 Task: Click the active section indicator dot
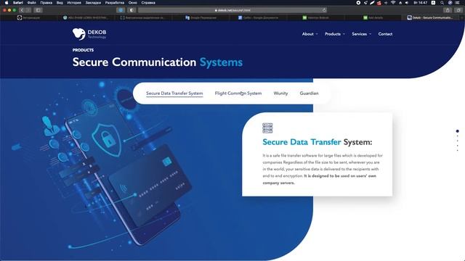coord(457,130)
